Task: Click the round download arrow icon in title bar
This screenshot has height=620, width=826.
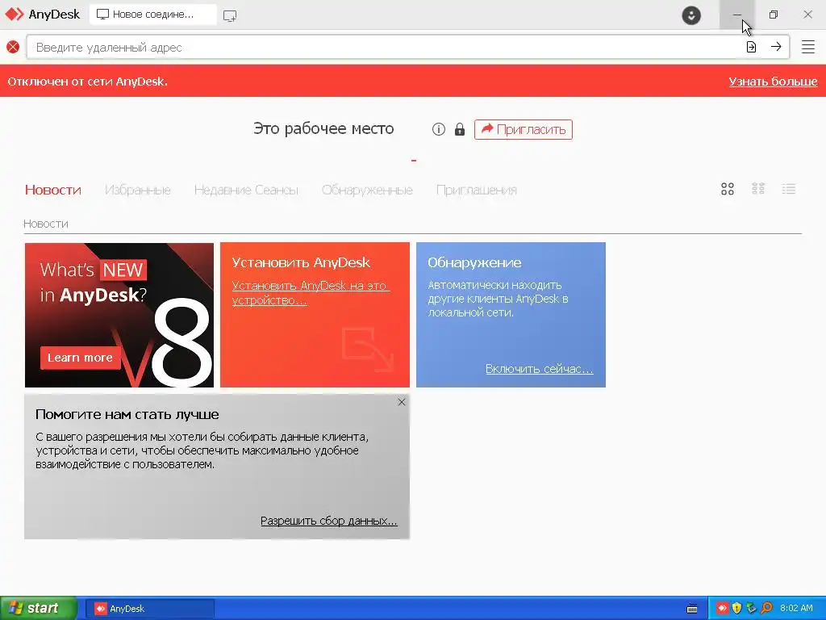Action: (x=691, y=15)
